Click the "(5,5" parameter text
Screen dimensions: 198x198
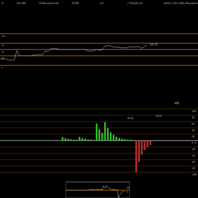pos(102,3)
